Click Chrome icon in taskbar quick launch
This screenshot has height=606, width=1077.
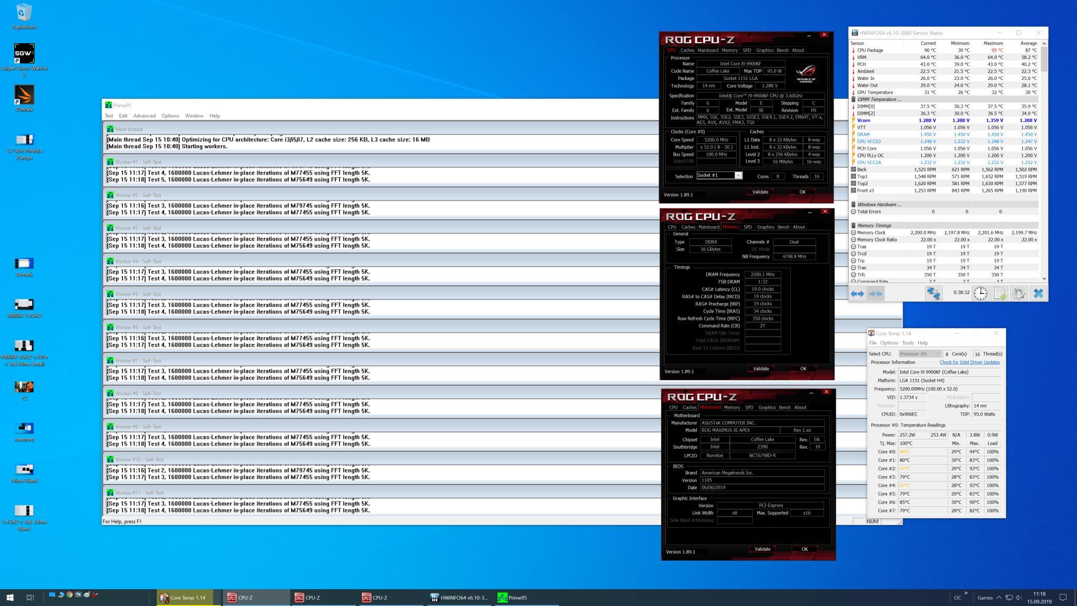(x=69, y=595)
